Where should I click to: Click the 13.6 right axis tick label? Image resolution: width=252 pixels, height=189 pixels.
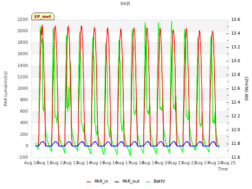(x=235, y=19)
